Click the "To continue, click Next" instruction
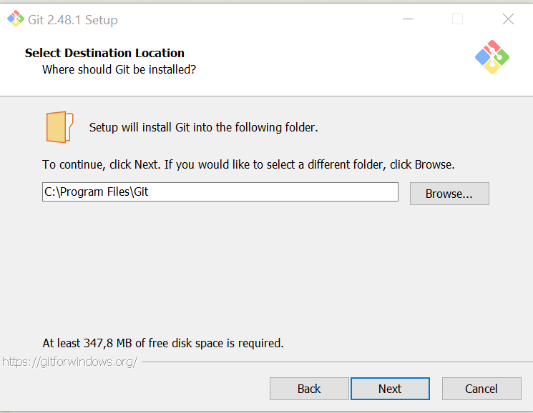Viewport: 533px width, 413px height. (x=248, y=164)
